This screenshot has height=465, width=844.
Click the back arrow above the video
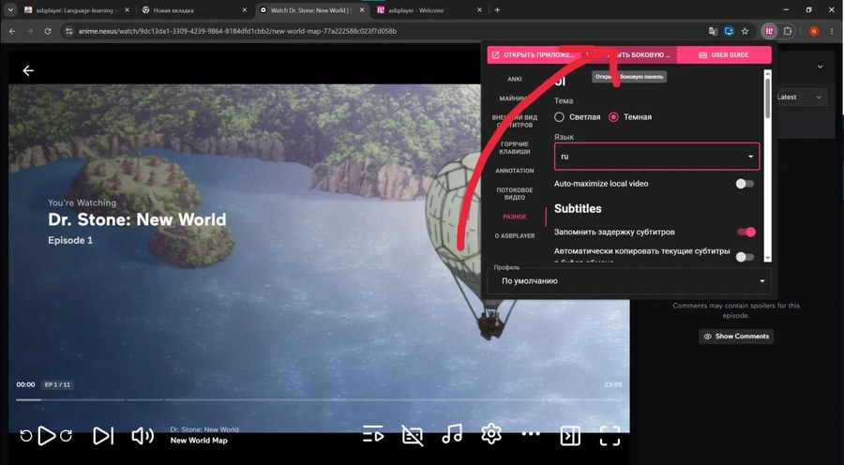28,70
